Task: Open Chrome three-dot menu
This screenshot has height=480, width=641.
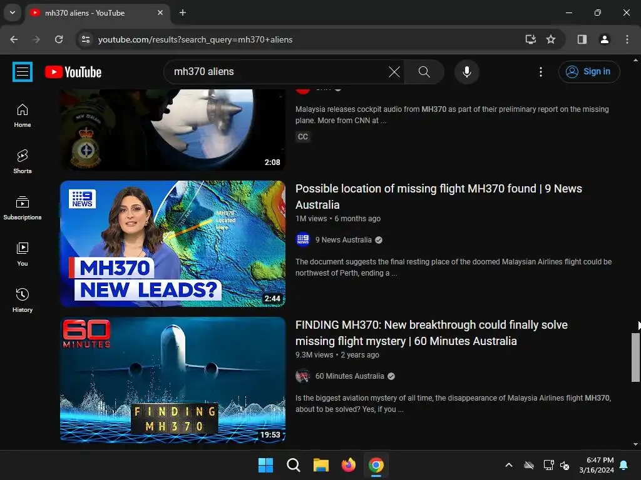Action: point(627,39)
